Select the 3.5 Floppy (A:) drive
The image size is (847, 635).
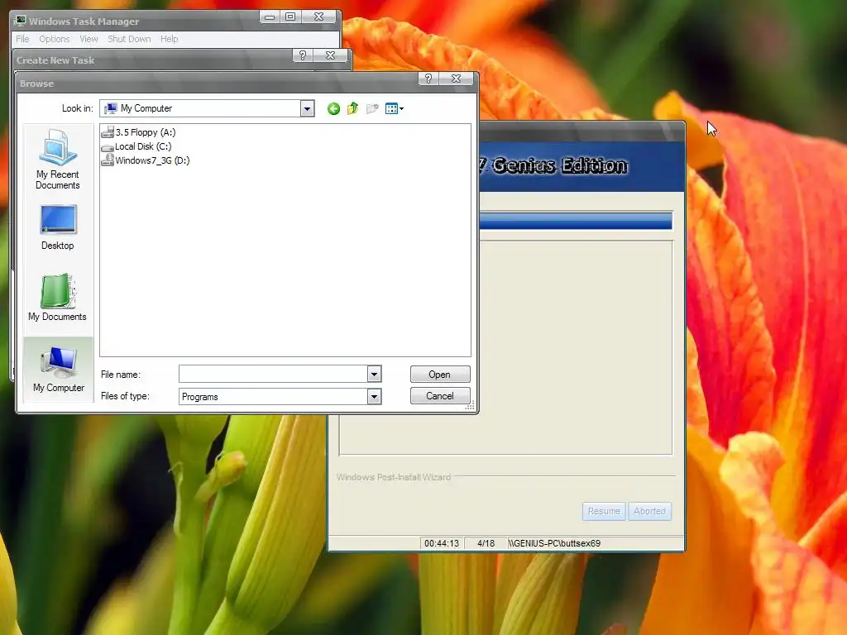click(x=138, y=132)
